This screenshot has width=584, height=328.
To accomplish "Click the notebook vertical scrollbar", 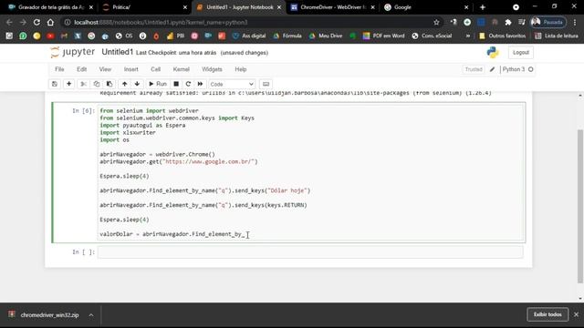I will pyautogui.click(x=580, y=207).
